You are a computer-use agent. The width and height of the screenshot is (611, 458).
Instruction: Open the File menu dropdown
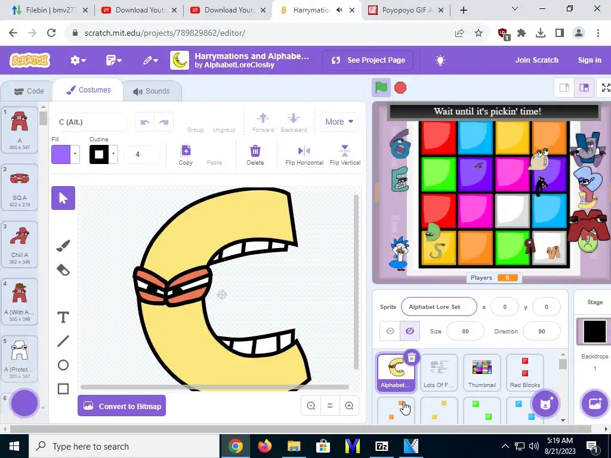(x=114, y=60)
